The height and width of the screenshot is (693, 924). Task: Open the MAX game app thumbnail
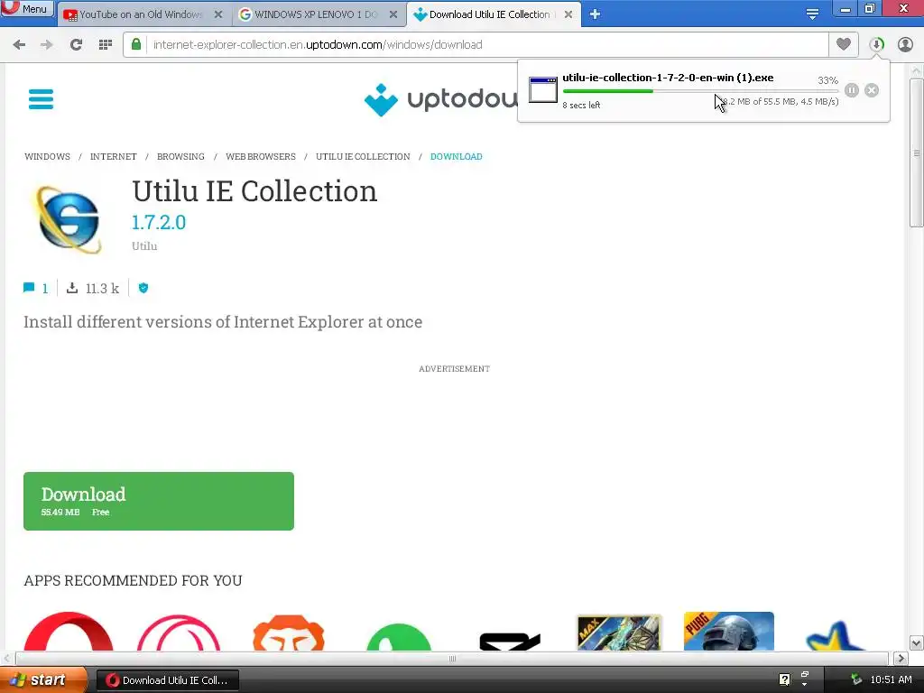tap(619, 633)
